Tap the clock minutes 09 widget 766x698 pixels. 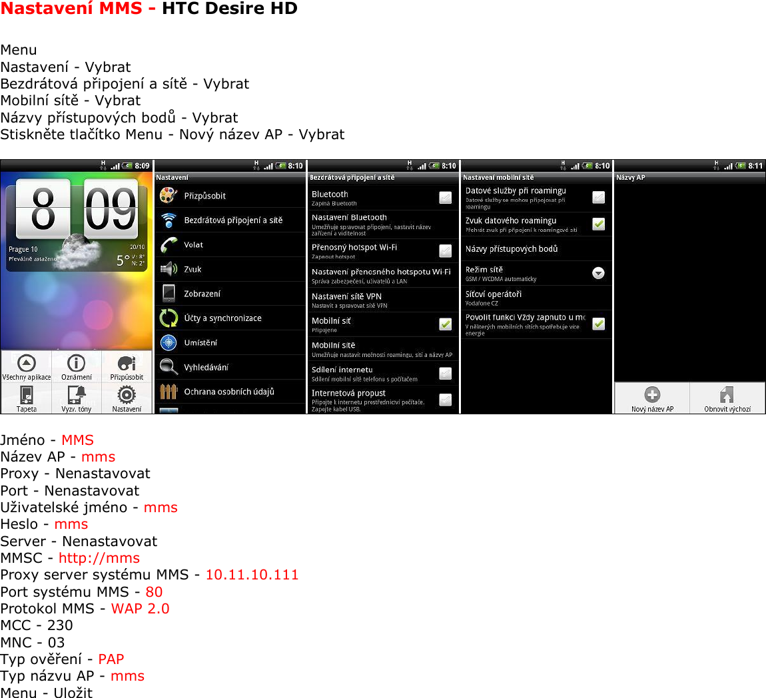coord(111,210)
